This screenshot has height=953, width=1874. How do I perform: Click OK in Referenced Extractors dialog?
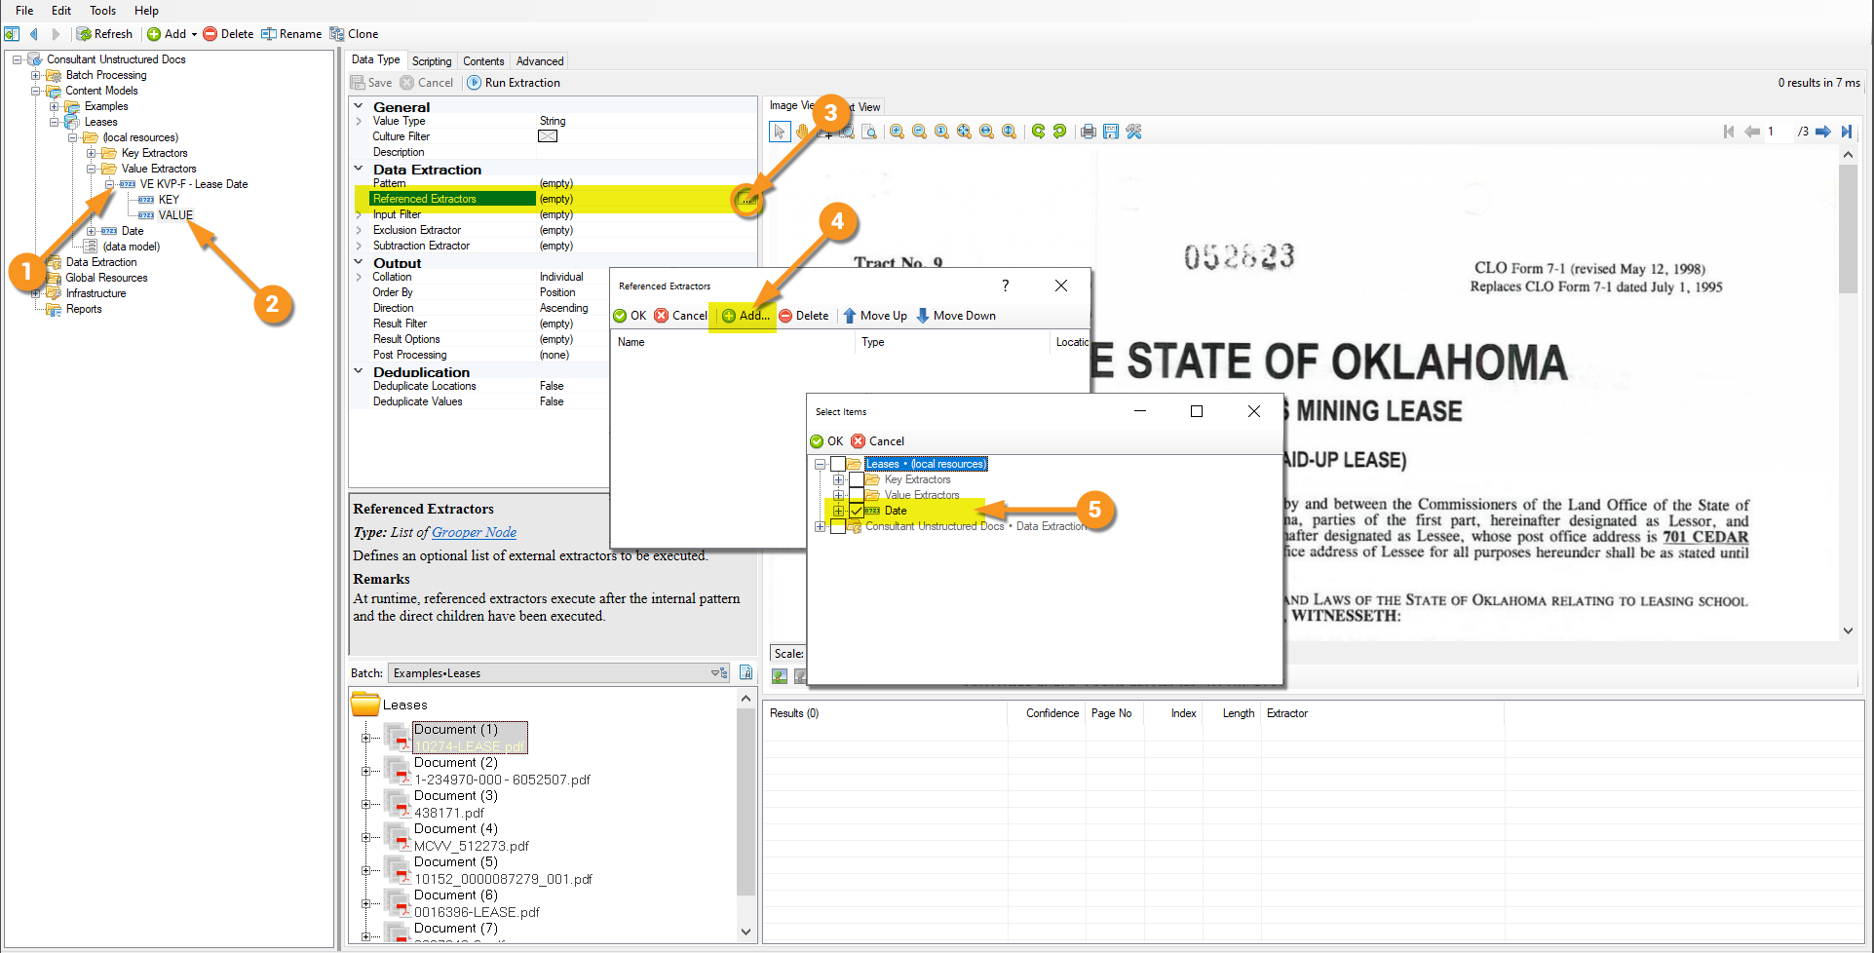630,316
